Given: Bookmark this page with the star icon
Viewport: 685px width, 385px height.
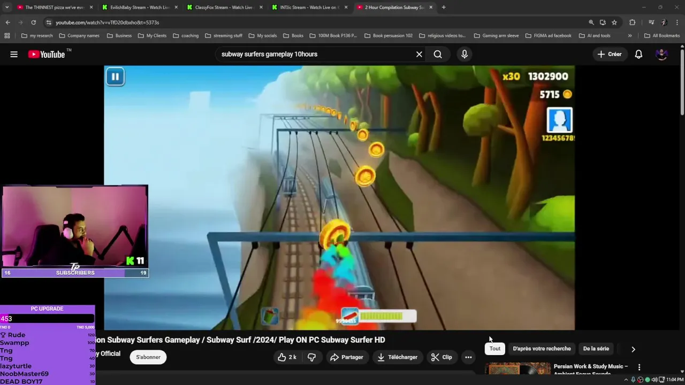Looking at the screenshot, I should 614,22.
